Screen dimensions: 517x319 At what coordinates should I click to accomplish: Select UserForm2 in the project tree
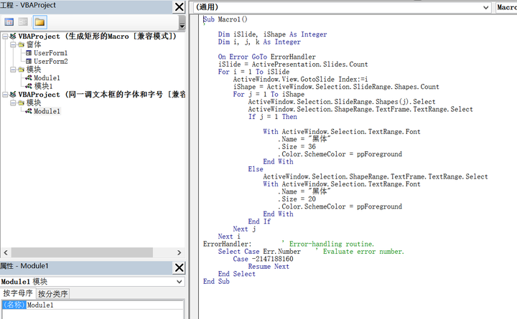click(50, 62)
